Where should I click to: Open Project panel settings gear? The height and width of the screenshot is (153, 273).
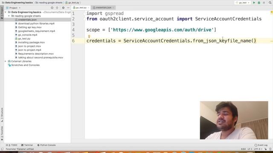(63, 8)
